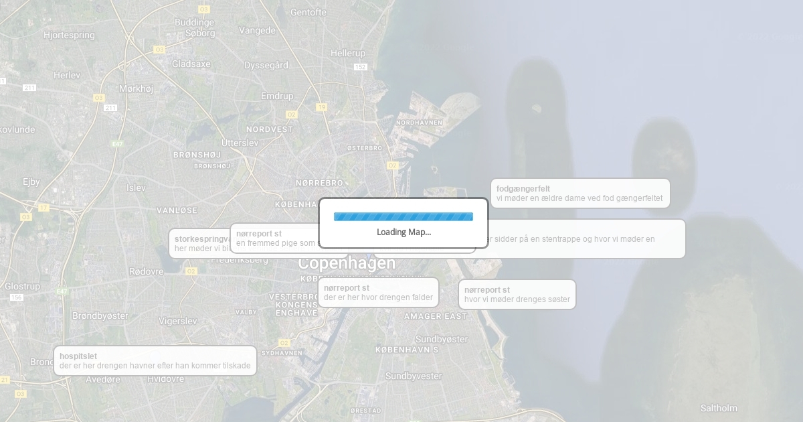Open the 'hvor vi møder drenges søster' bubble
803x422 pixels.
tap(517, 295)
